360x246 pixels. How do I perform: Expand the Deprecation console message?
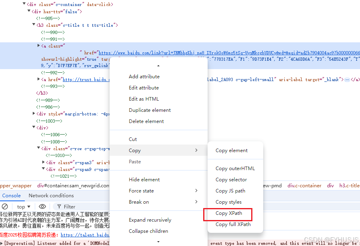click(x=2, y=243)
